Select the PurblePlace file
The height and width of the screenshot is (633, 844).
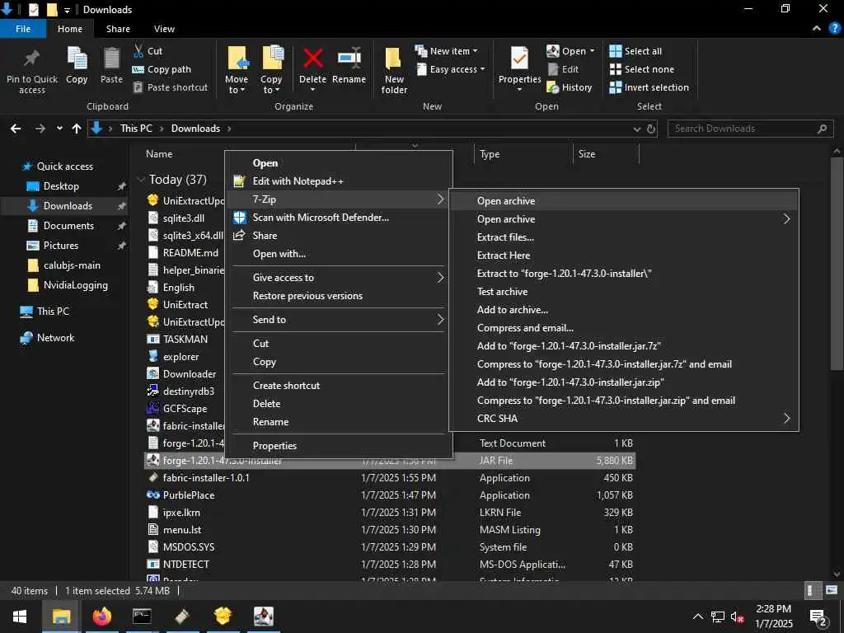[x=189, y=495]
